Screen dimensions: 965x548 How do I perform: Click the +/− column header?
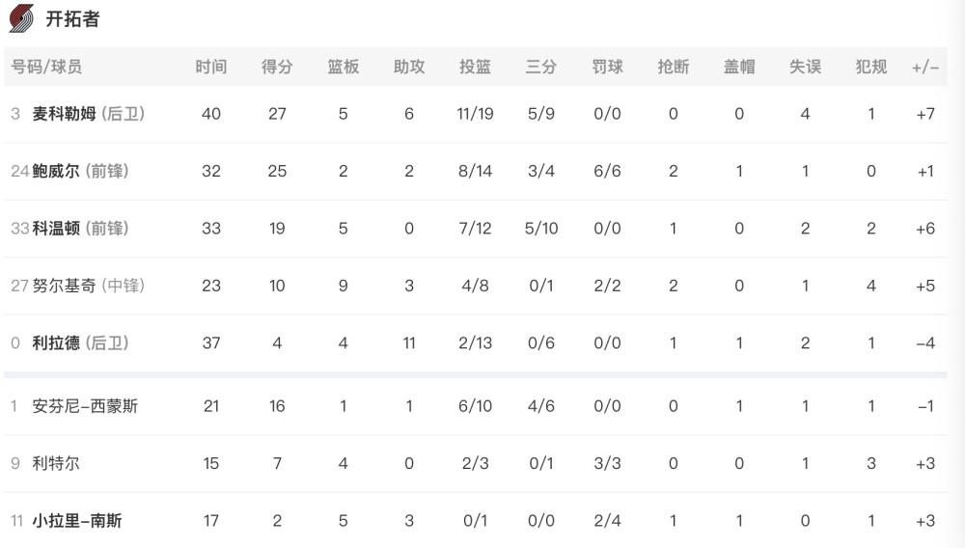[x=925, y=67]
